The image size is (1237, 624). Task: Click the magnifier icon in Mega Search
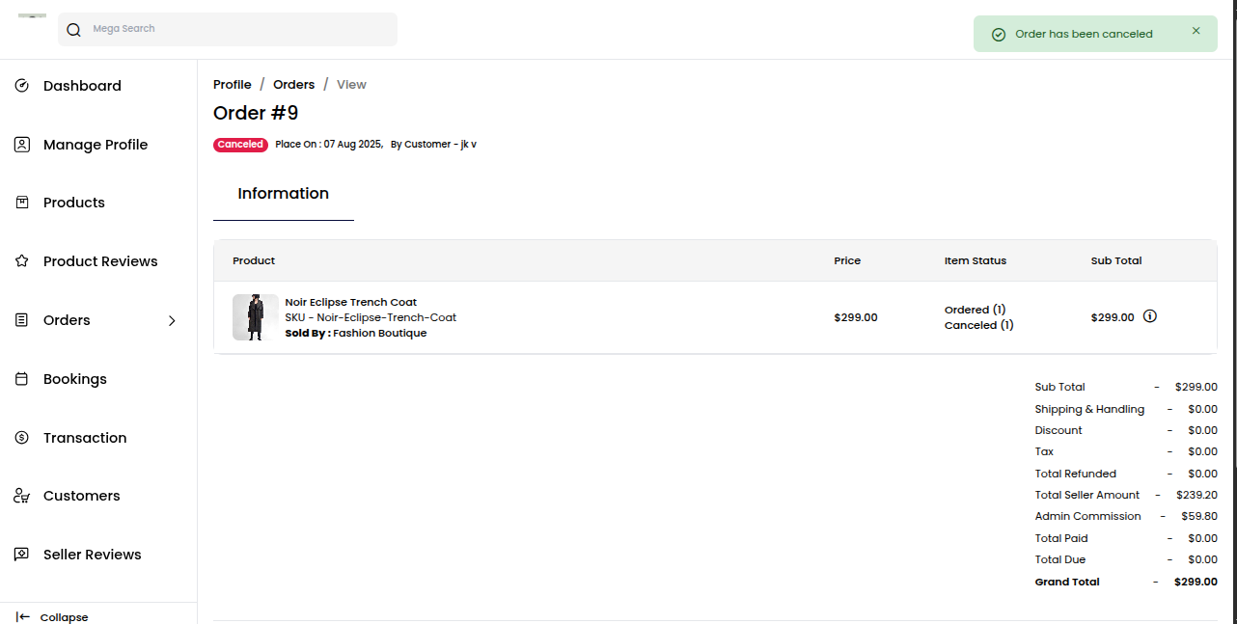coord(73,29)
